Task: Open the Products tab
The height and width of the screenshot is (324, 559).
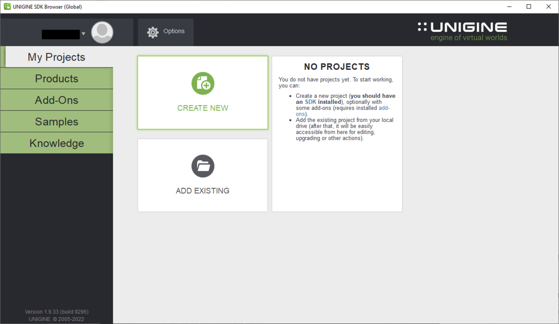Action: click(x=56, y=79)
